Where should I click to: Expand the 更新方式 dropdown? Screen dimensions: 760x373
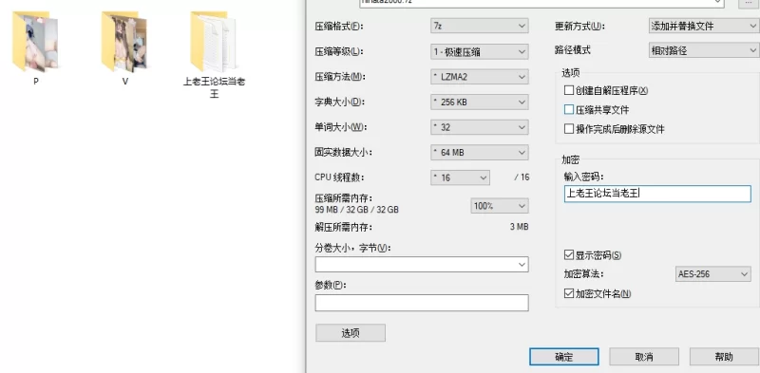(x=704, y=27)
